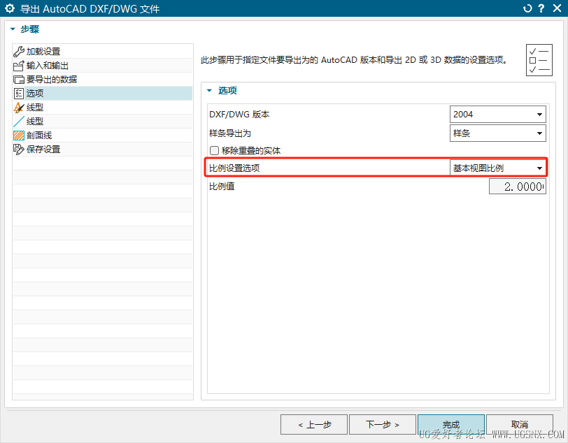The width and height of the screenshot is (568, 443).
Task: Open the 比例设置选项 dropdown
Action: 498,168
